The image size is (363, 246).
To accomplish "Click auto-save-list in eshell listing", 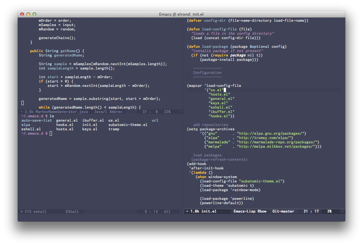I will click(37, 120).
